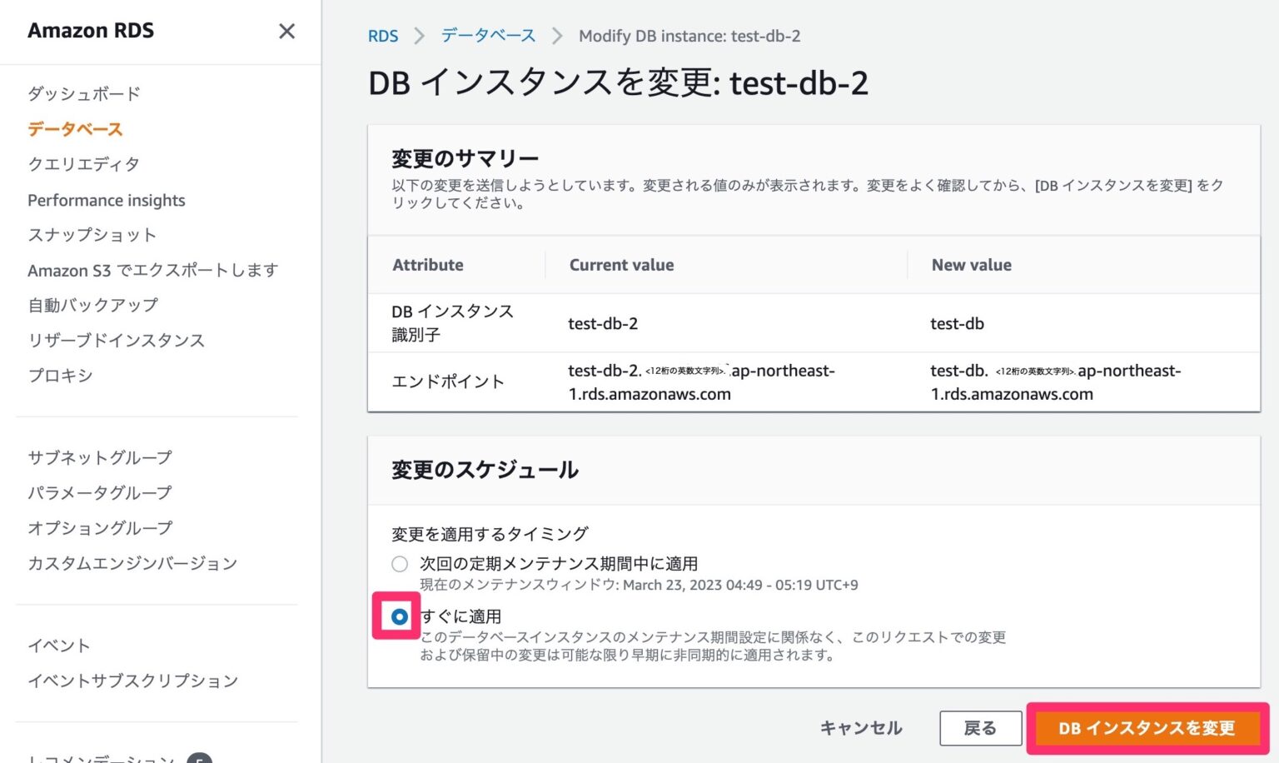Open クエリエディタ in the sidebar
Image resolution: width=1279 pixels, height=763 pixels.
click(83, 164)
